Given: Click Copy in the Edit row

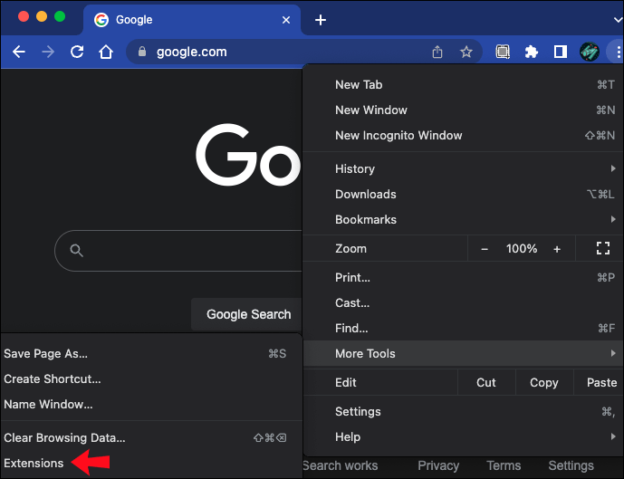Looking at the screenshot, I should pyautogui.click(x=544, y=383).
